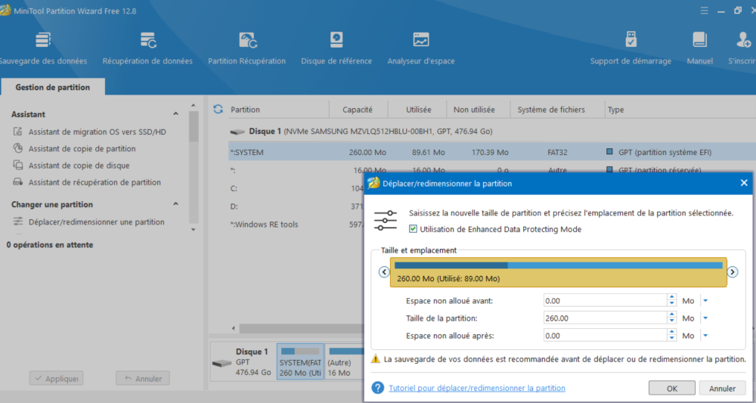
Task: Select the Gestion de partition tab
Action: tap(53, 88)
